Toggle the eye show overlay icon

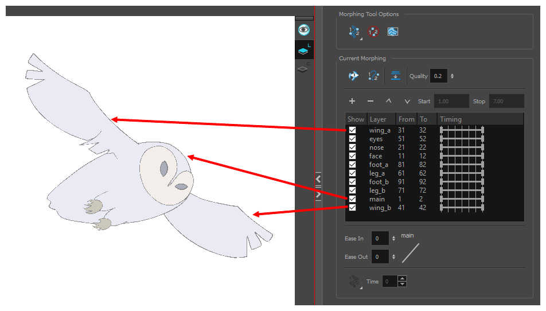click(x=304, y=30)
